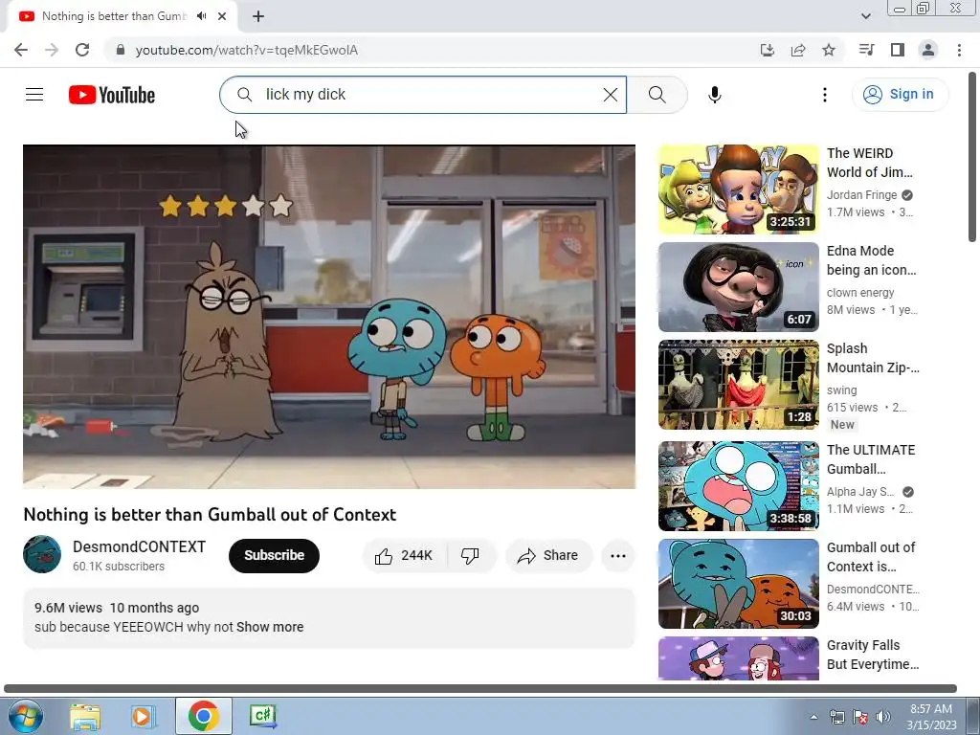
Task: Open The WEIRD World of Jimmy thumbnail
Action: (738, 189)
